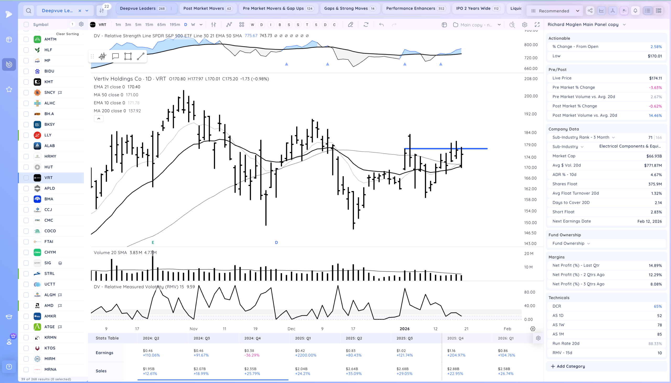Check the AMTM symbol checkbox
Screen dimensions: 671x383
coord(26,39)
